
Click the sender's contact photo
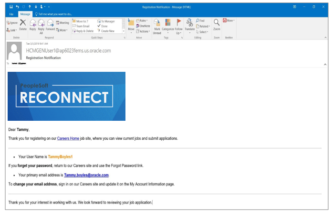(14, 51)
